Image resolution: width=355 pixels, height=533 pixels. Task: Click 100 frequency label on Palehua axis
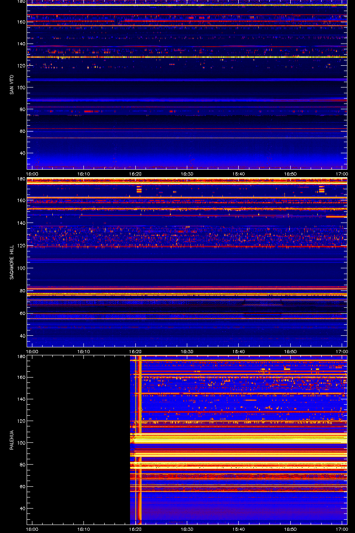coord(21,443)
